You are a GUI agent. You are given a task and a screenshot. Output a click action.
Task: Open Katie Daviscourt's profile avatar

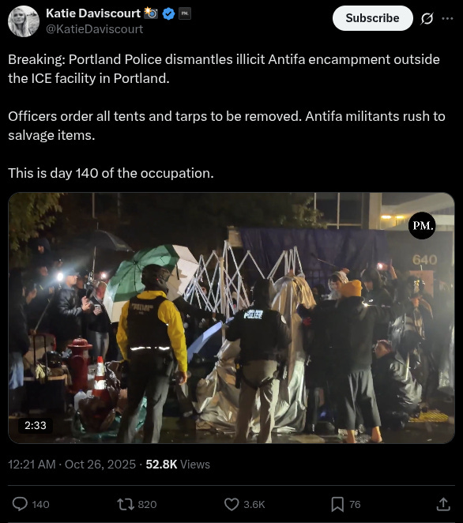tap(24, 21)
